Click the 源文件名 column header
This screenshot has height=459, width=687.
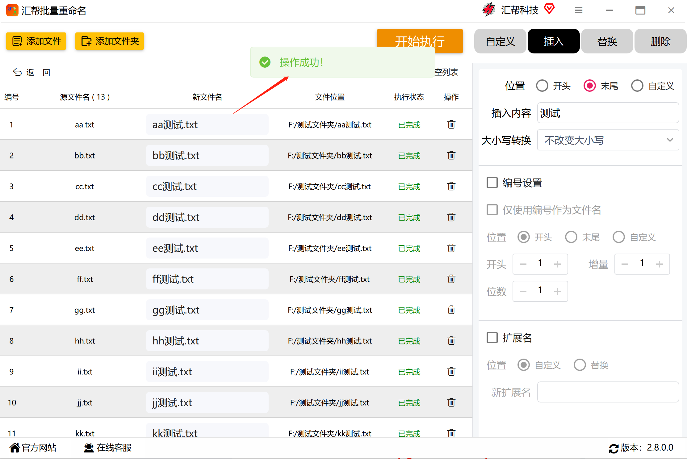pyautogui.click(x=85, y=97)
